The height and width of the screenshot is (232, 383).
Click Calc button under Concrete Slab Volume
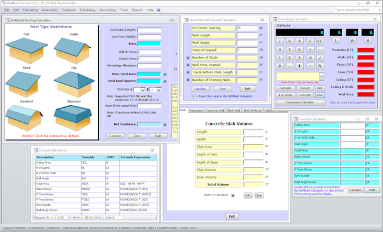click(x=248, y=196)
